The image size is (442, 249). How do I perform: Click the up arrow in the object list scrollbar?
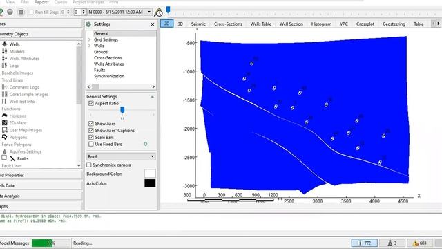click(x=79, y=44)
